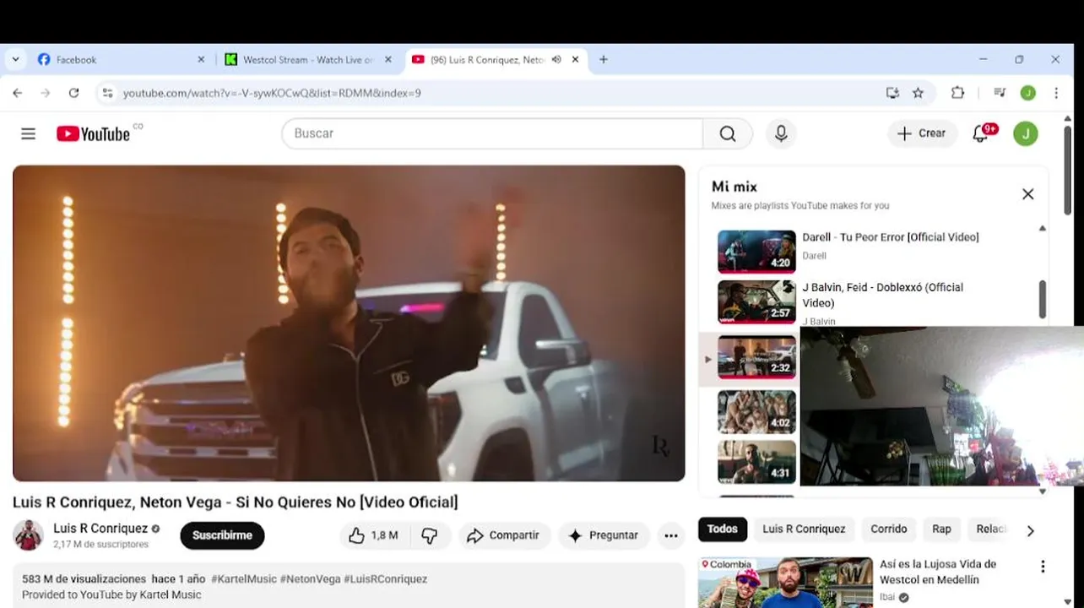The height and width of the screenshot is (608, 1084).
Task: Bookmark this page with star icon
Action: [918, 93]
